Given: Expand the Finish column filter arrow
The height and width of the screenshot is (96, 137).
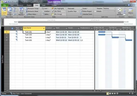Looking at the screenshot, I should [79, 28].
